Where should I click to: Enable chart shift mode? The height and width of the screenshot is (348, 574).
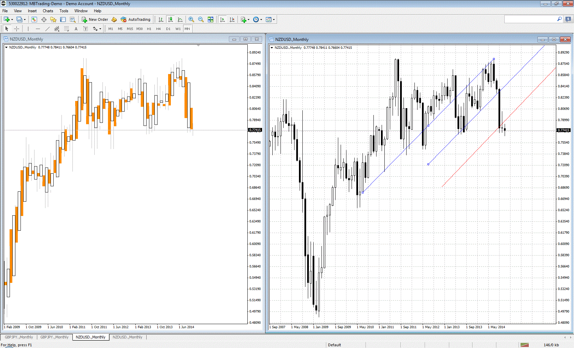coord(232,19)
